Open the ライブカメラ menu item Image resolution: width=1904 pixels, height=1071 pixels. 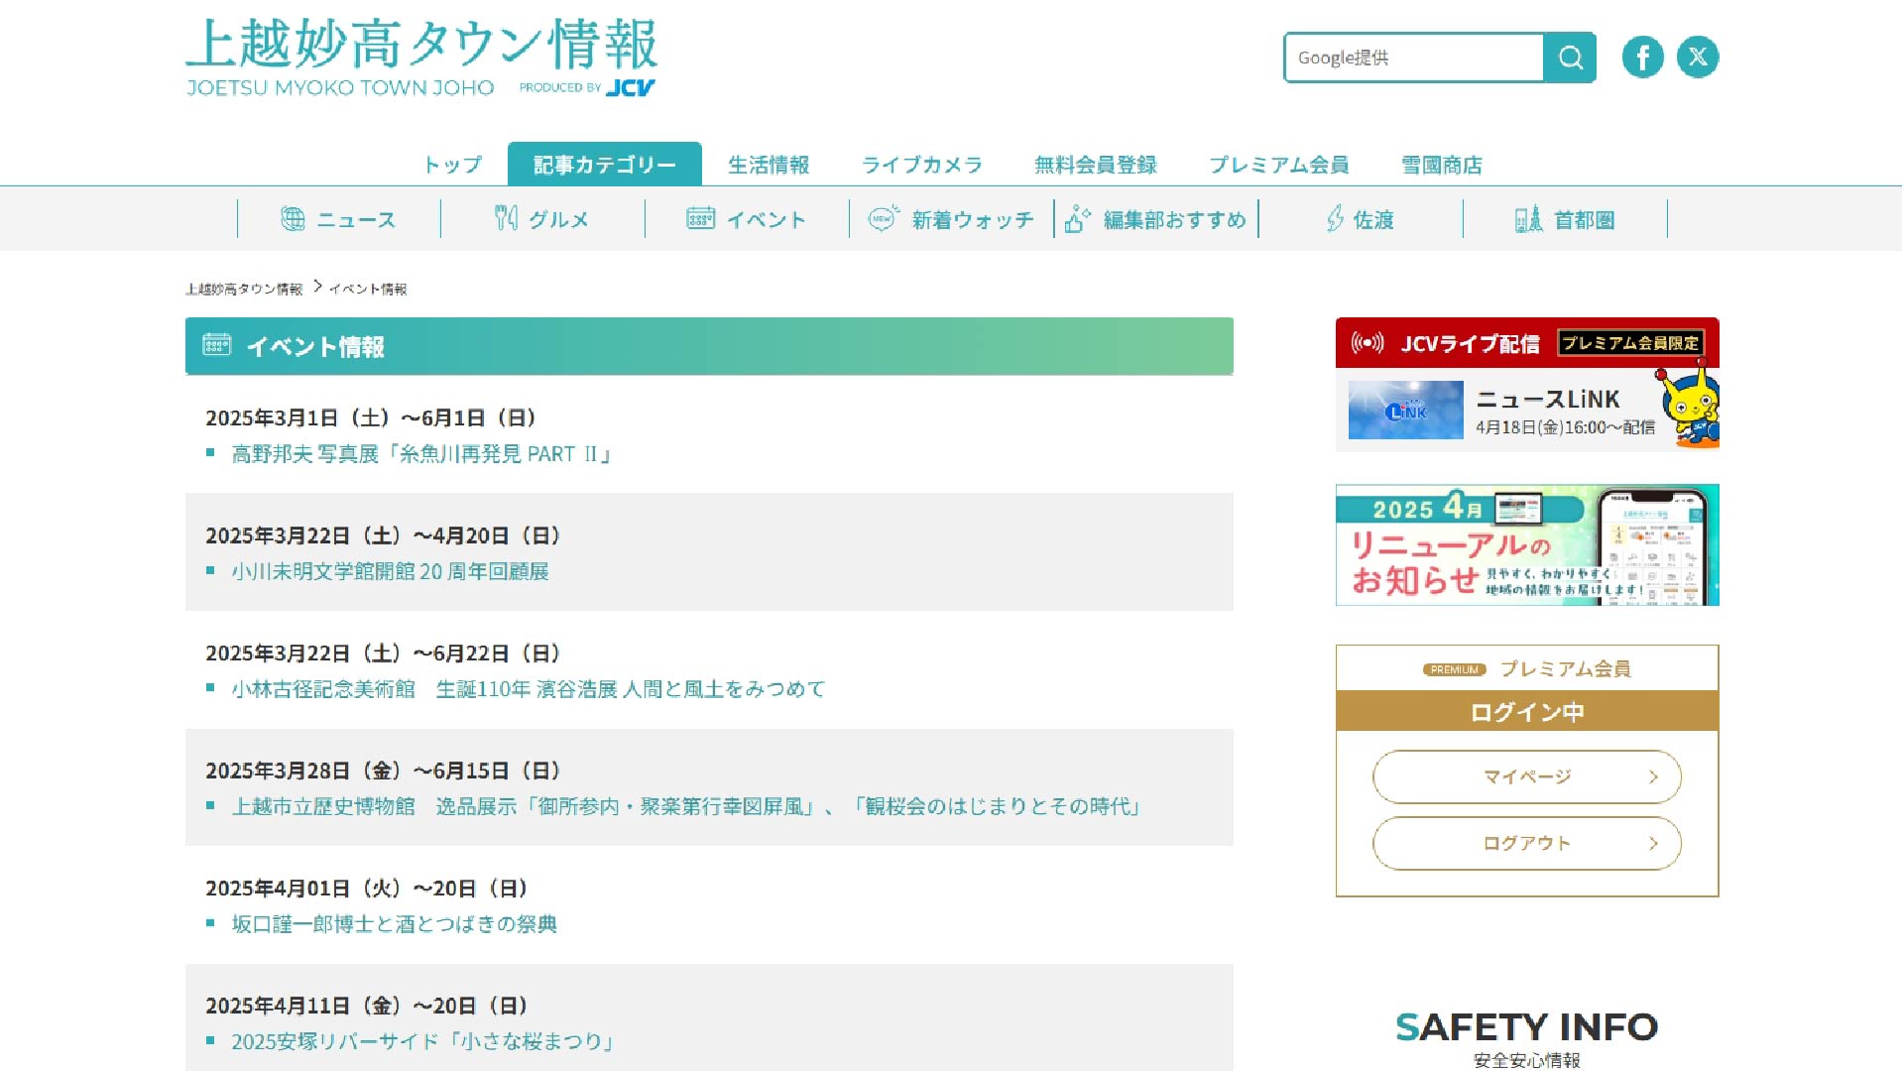click(x=921, y=165)
